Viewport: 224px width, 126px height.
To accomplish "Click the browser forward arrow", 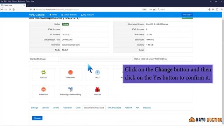I will point(6,9).
